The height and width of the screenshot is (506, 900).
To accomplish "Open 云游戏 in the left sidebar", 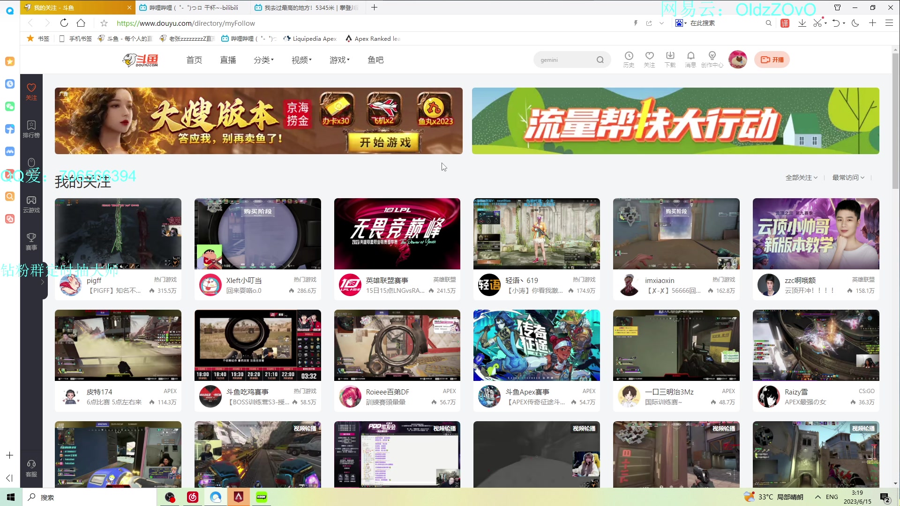I will click(x=31, y=204).
